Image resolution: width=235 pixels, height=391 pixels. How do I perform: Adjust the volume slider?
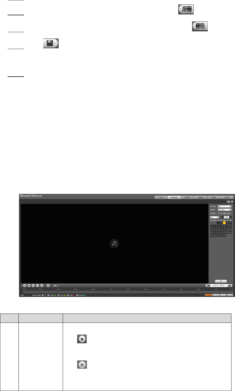click(x=55, y=286)
